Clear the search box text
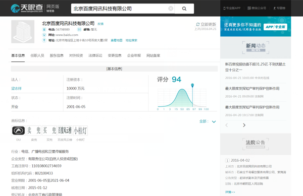This screenshot has width=303, height=196. (171, 9)
